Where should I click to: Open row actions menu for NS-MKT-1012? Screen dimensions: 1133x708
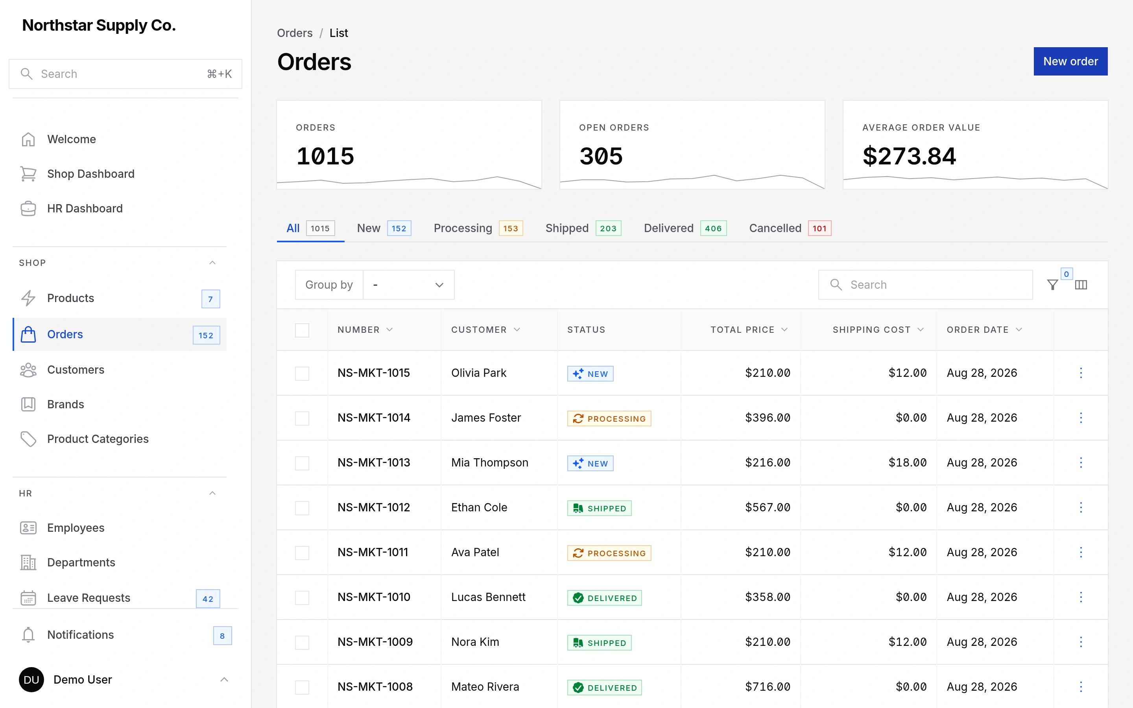pyautogui.click(x=1081, y=507)
